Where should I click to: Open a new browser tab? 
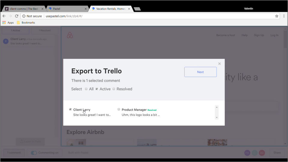[137, 9]
